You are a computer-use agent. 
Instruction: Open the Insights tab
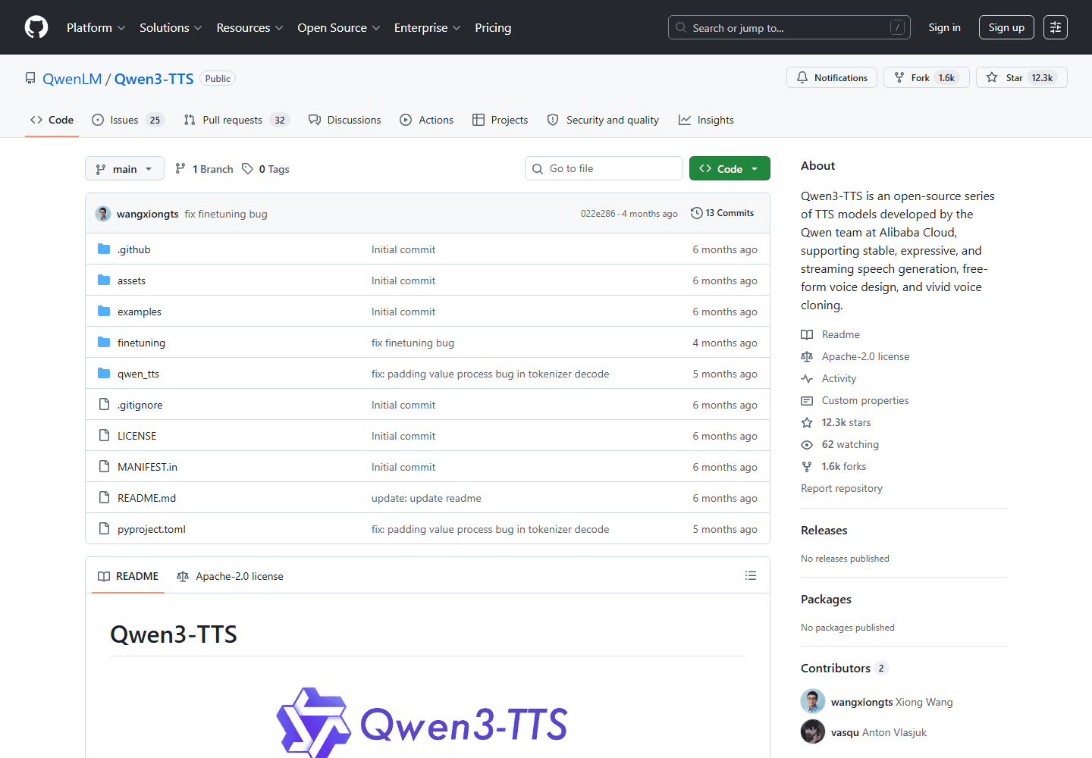[x=706, y=120]
